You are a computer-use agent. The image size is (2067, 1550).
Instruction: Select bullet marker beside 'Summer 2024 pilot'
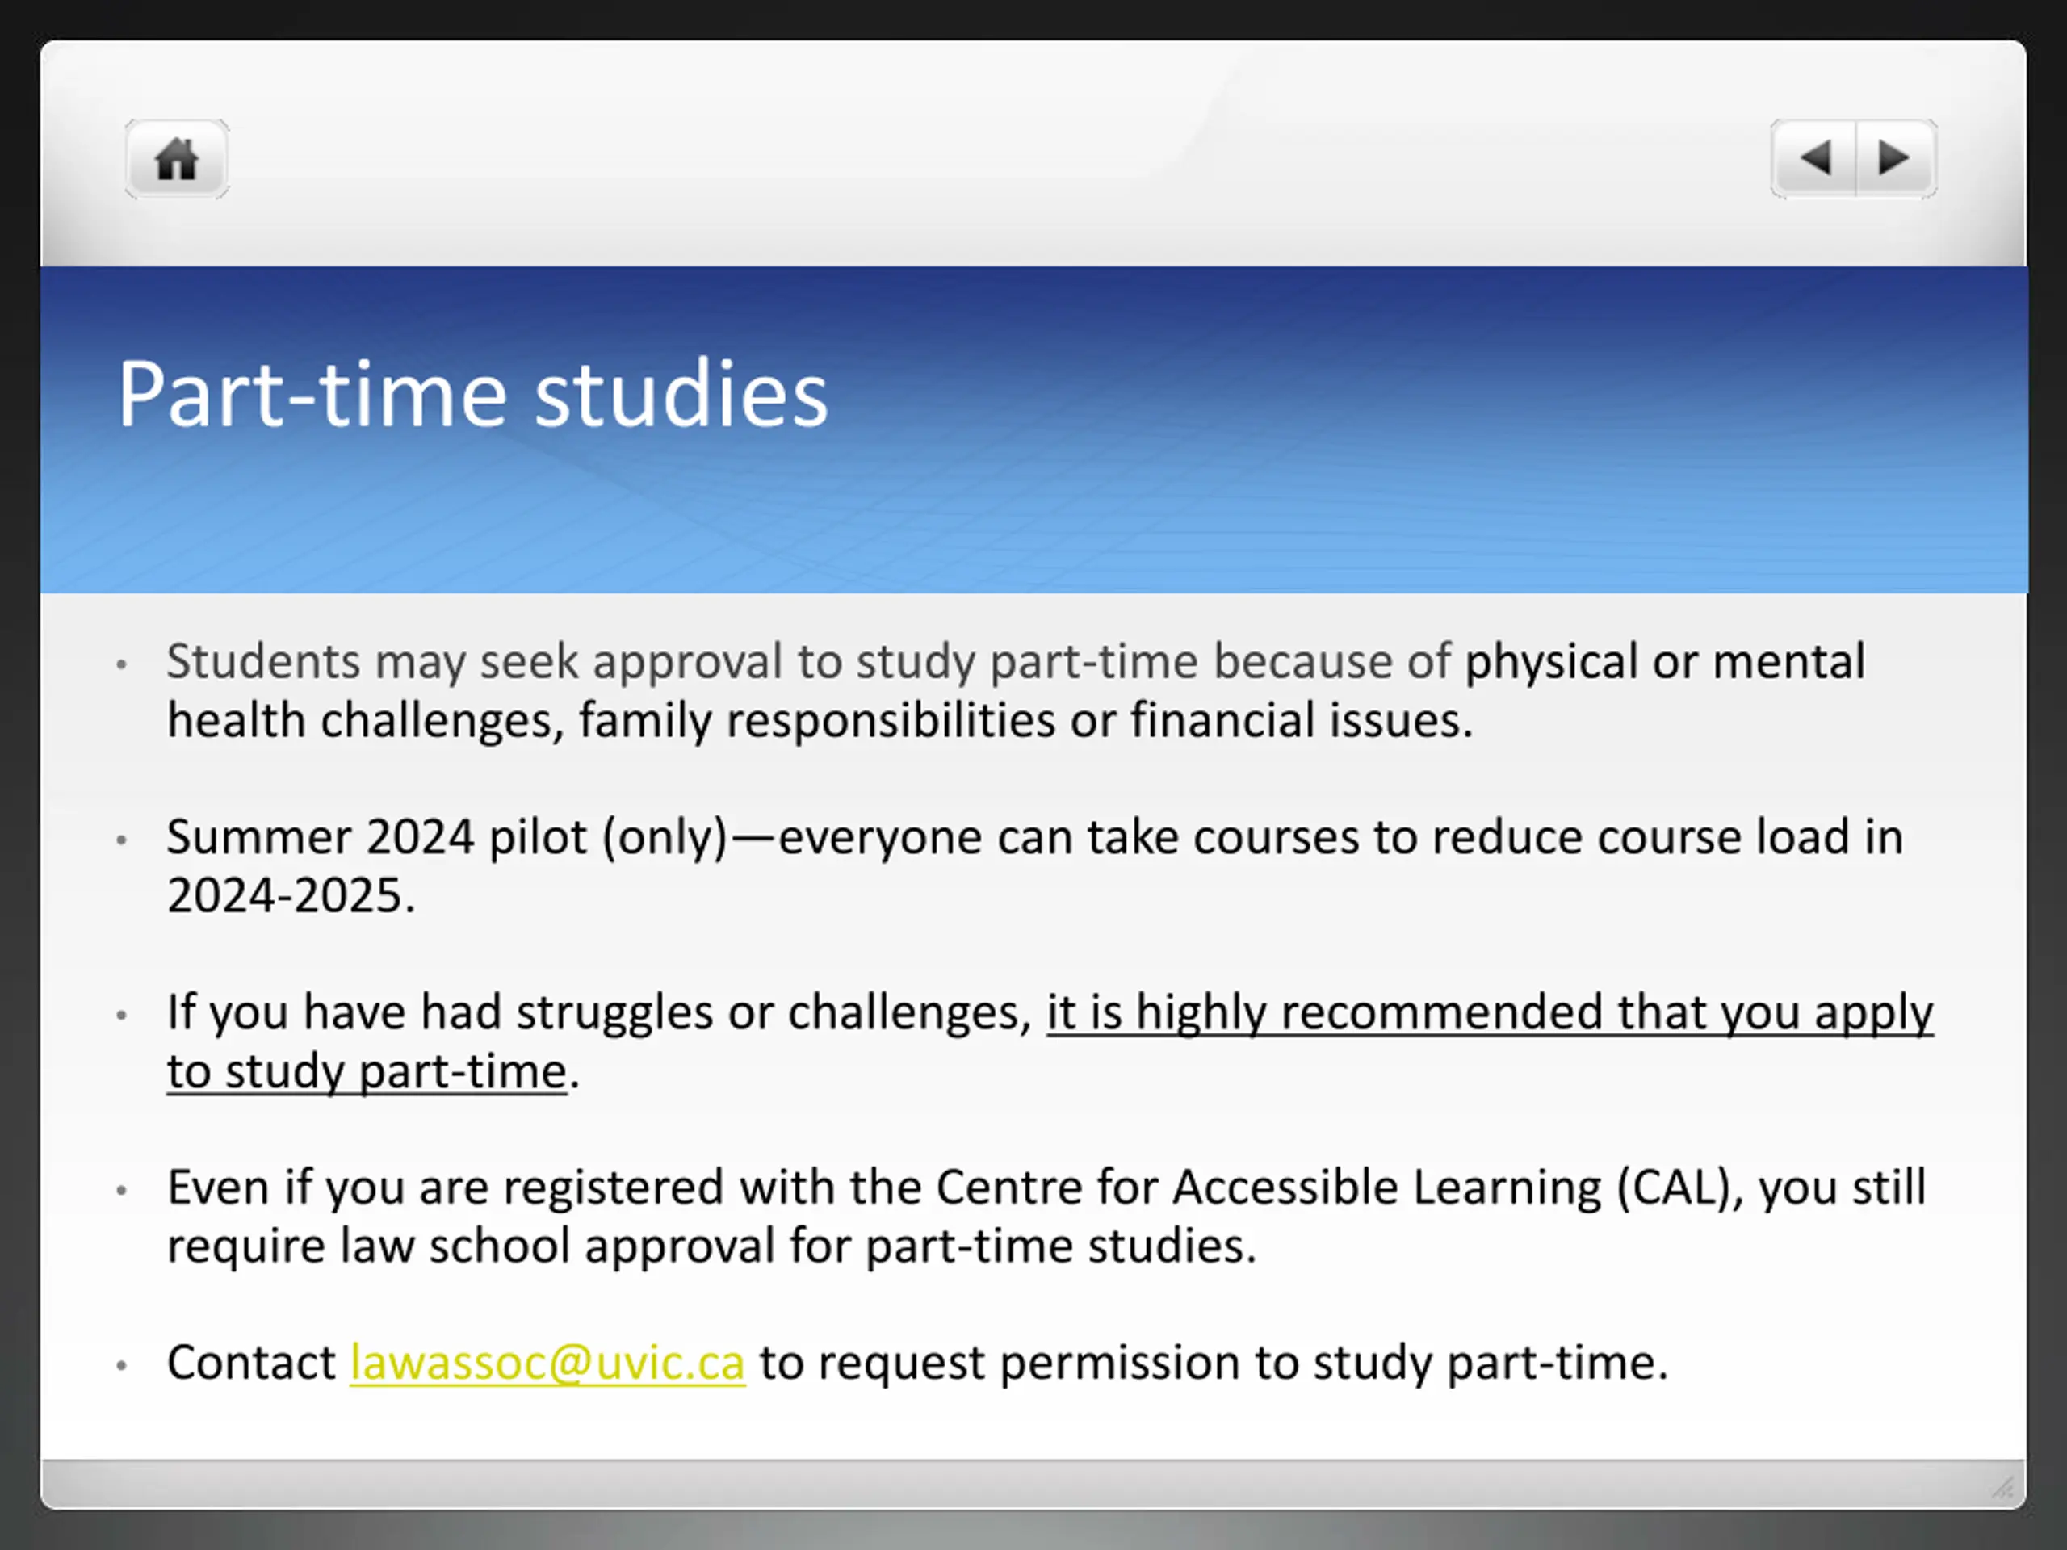[121, 839]
